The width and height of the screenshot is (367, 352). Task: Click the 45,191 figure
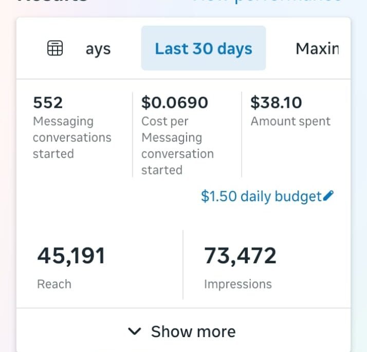point(71,256)
